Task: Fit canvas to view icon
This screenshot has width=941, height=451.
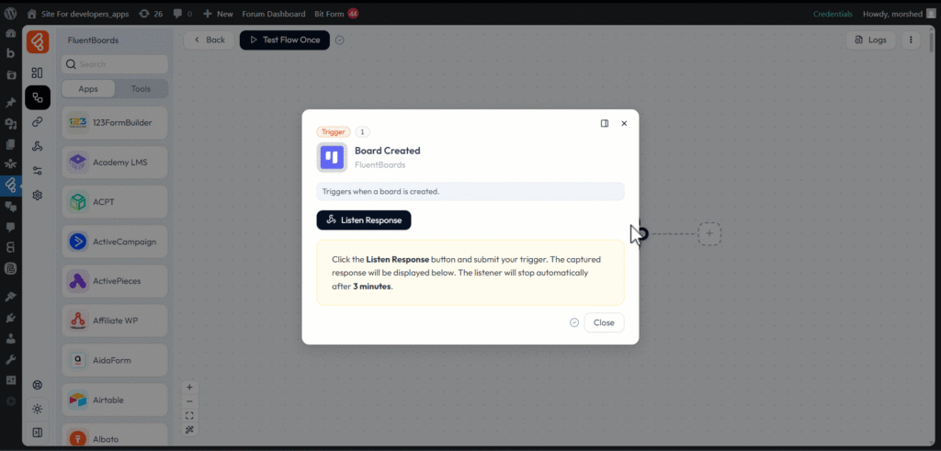Action: (189, 415)
